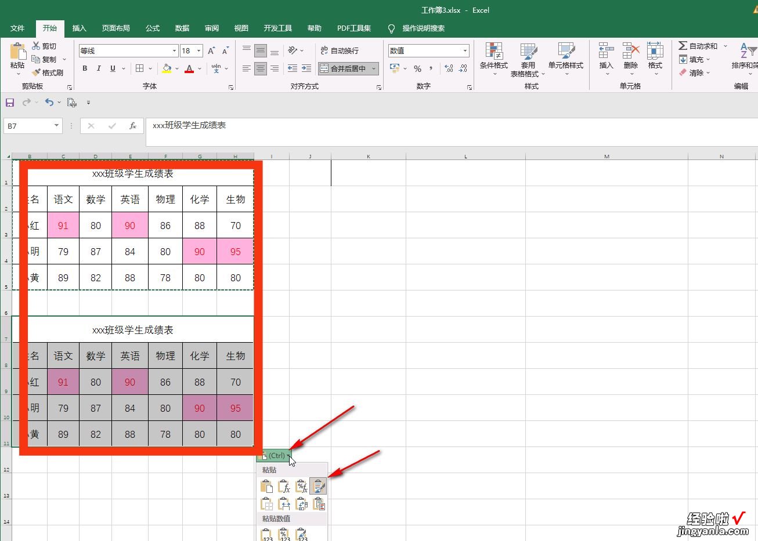Open the font name dropdown (等线)
This screenshot has width=758, height=541.
[x=174, y=51]
